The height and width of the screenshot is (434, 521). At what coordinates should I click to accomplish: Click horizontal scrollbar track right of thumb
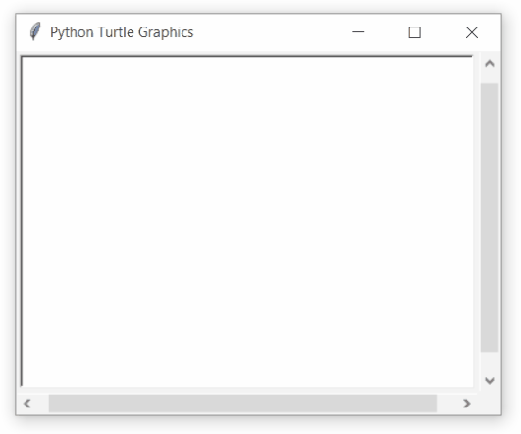pyautogui.click(x=446, y=404)
